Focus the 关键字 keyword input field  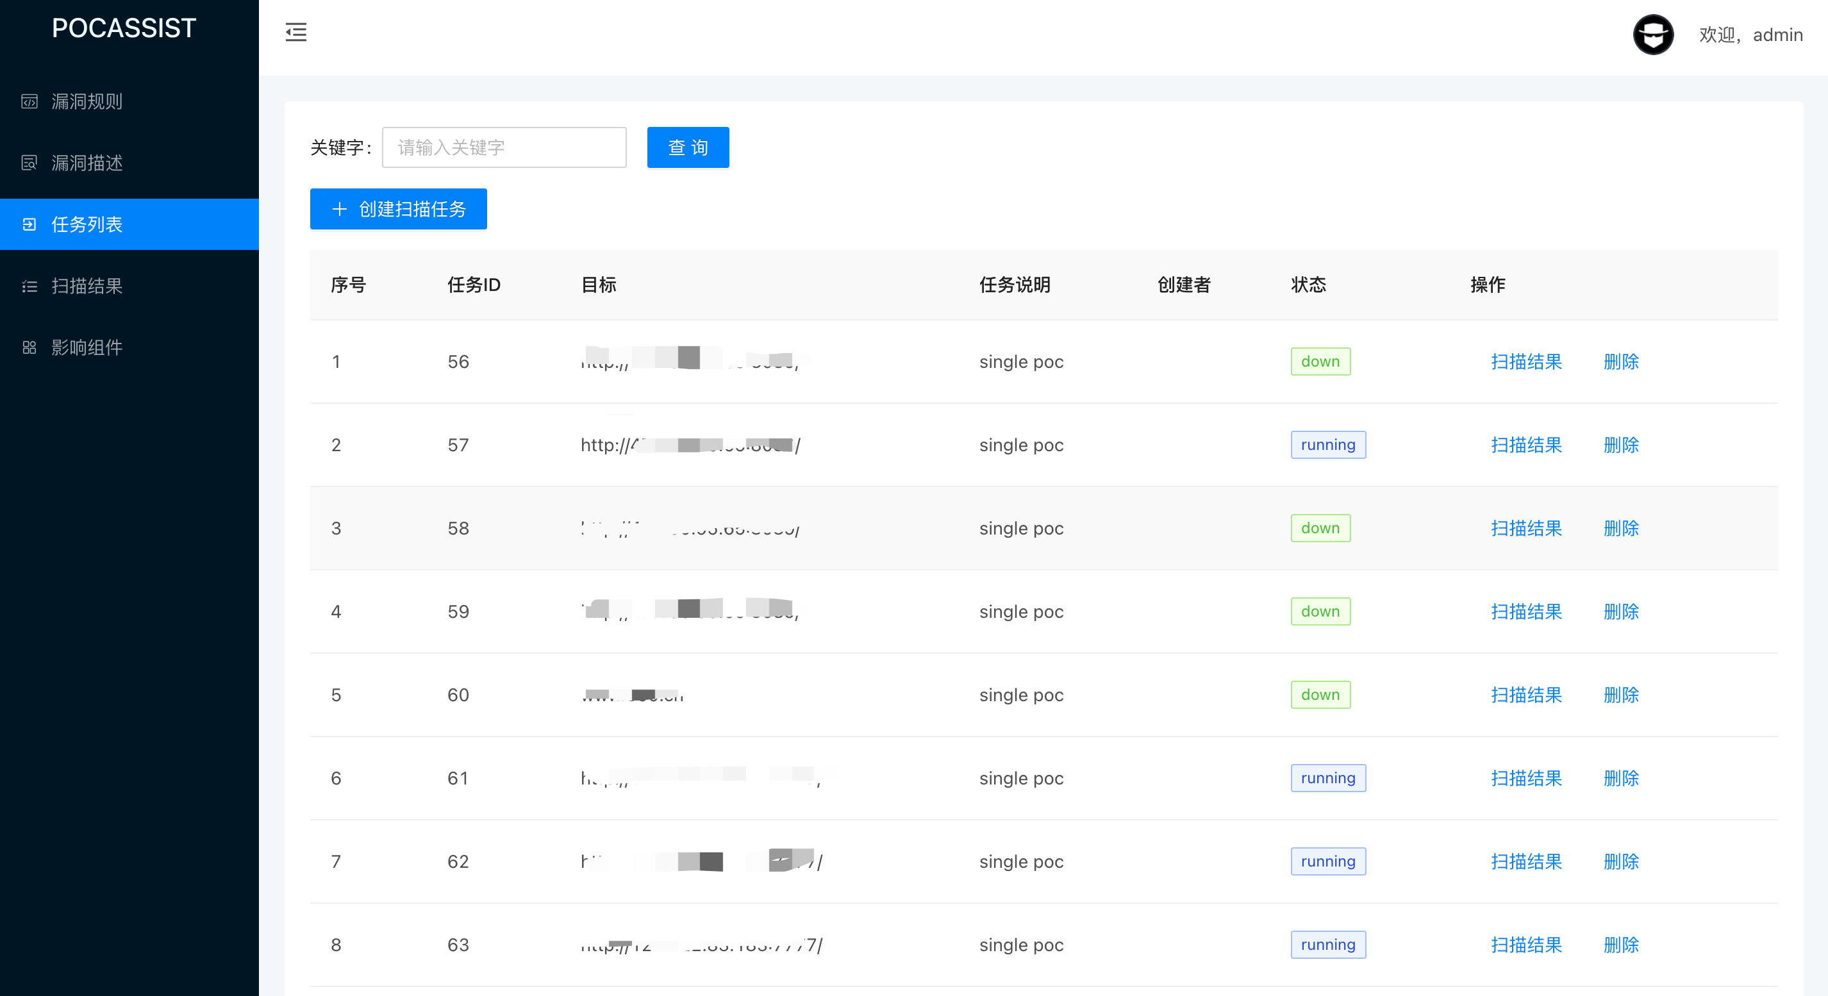point(504,147)
